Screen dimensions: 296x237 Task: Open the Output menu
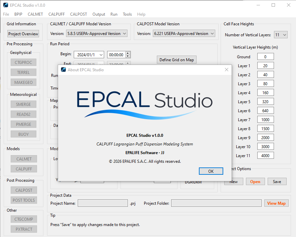pyautogui.click(x=99, y=14)
